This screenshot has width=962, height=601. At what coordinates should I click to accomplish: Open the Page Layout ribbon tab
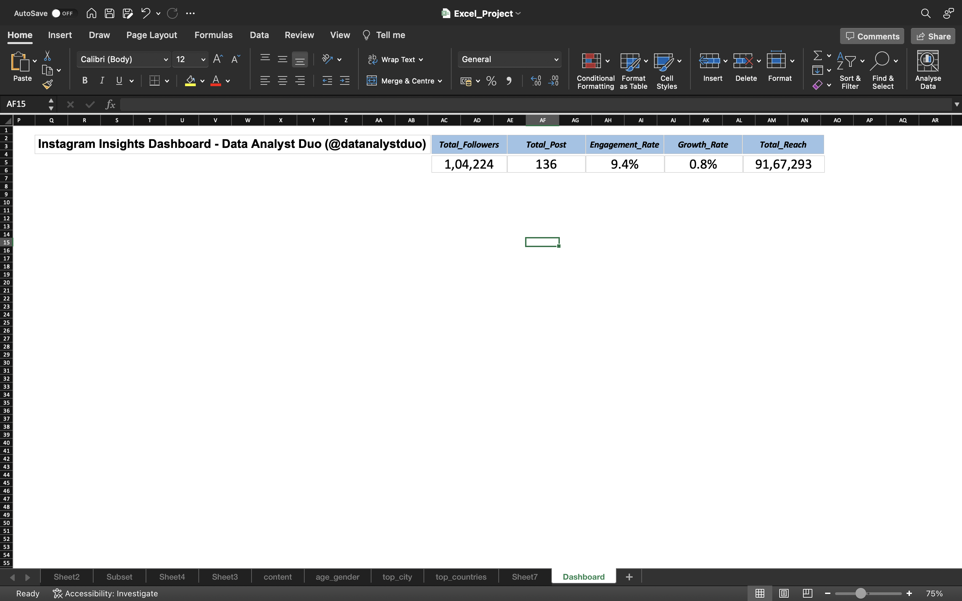click(151, 35)
